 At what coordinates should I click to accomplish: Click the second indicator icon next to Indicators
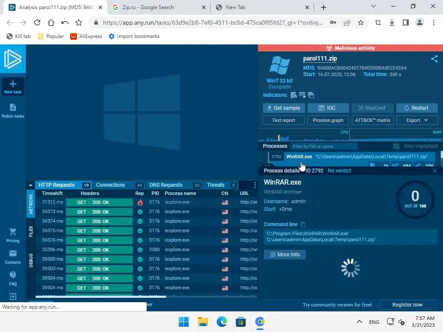(302, 95)
